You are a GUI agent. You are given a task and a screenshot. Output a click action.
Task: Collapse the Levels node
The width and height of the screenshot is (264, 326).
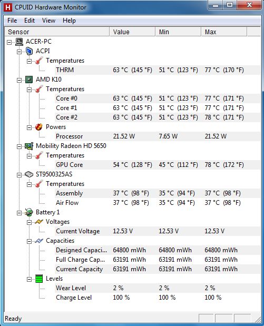(29, 280)
